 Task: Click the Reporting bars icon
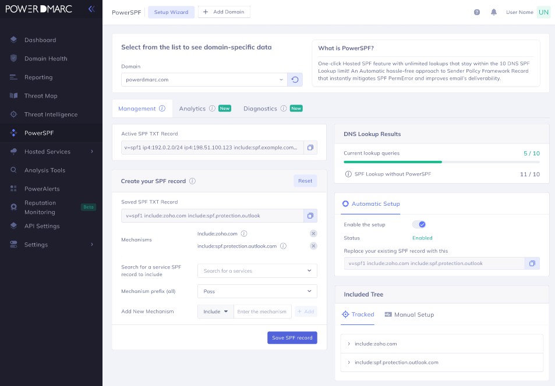tap(13, 77)
